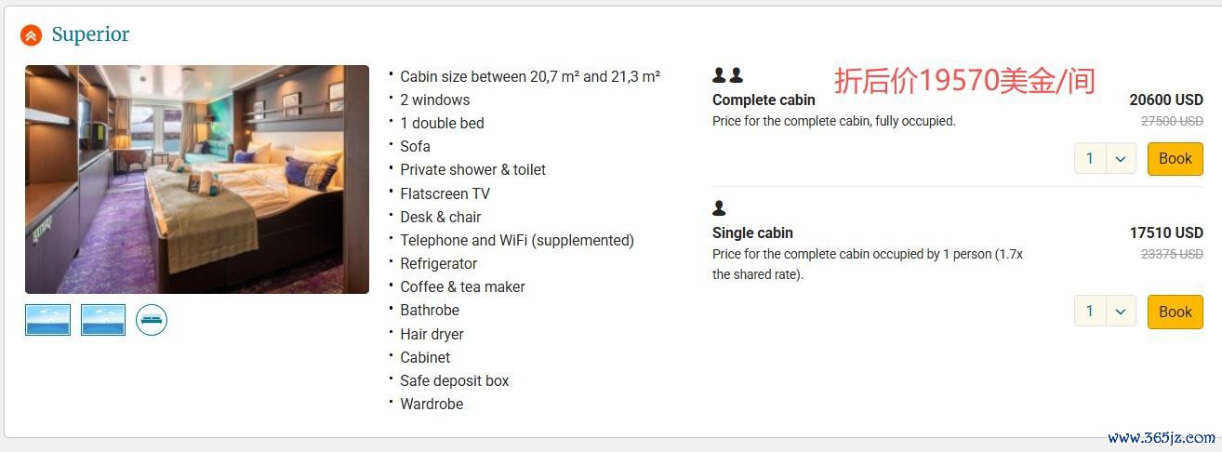Click the two-person occupancy icon
Image resolution: width=1222 pixels, height=452 pixels.
point(727,75)
